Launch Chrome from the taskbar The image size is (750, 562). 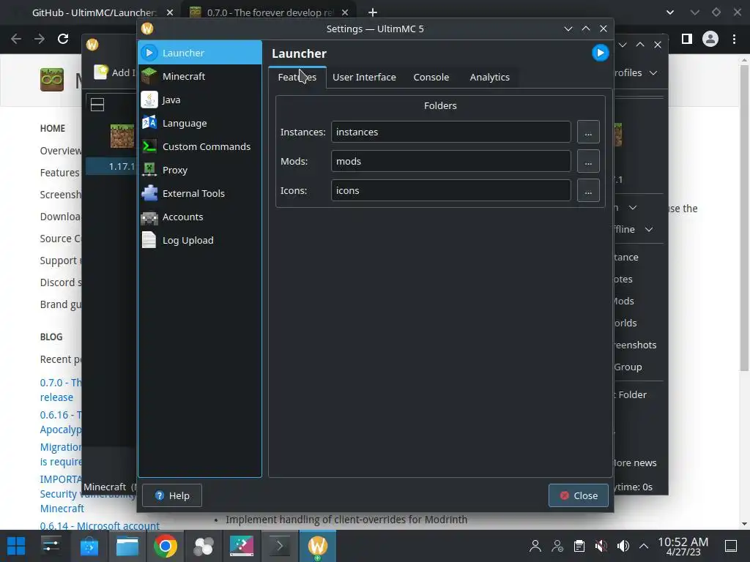[x=165, y=546]
